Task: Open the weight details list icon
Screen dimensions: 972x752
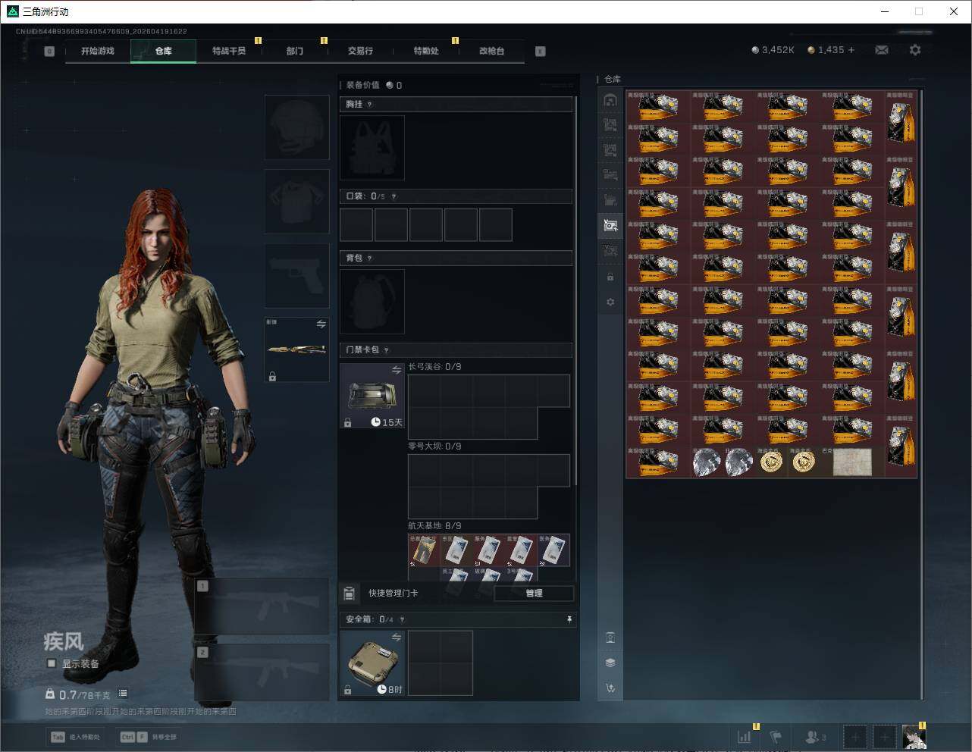Action: [123, 693]
